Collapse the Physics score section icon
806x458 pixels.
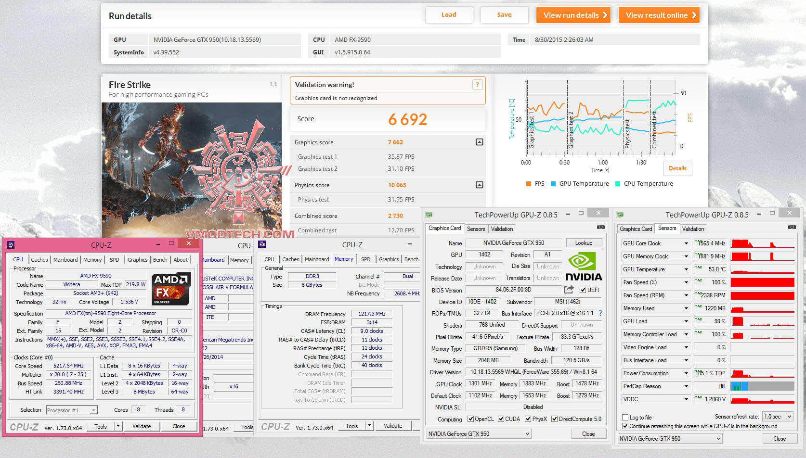(x=480, y=185)
